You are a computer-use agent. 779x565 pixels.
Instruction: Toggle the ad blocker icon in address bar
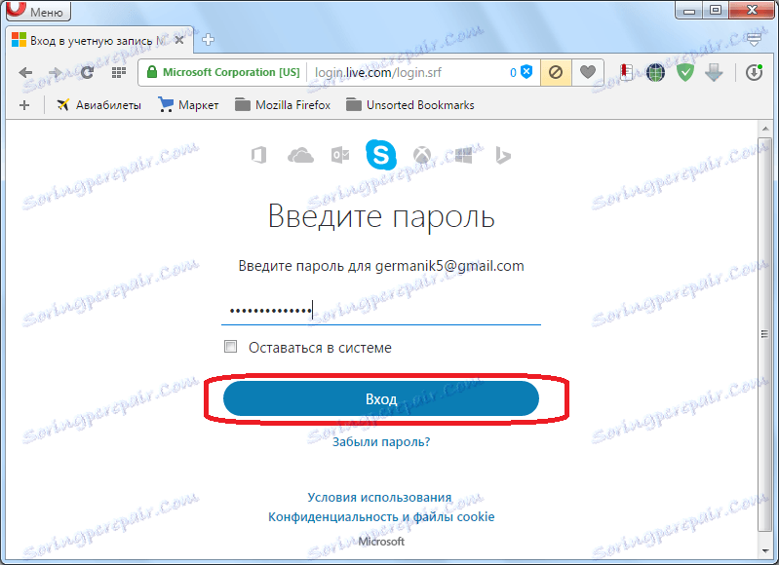point(556,72)
